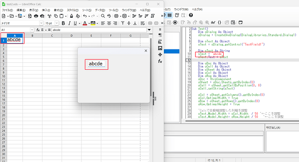Screen dimensions: 299x162
Task: Click the Print icon in Calc toolbar
Action: click(36, 16)
